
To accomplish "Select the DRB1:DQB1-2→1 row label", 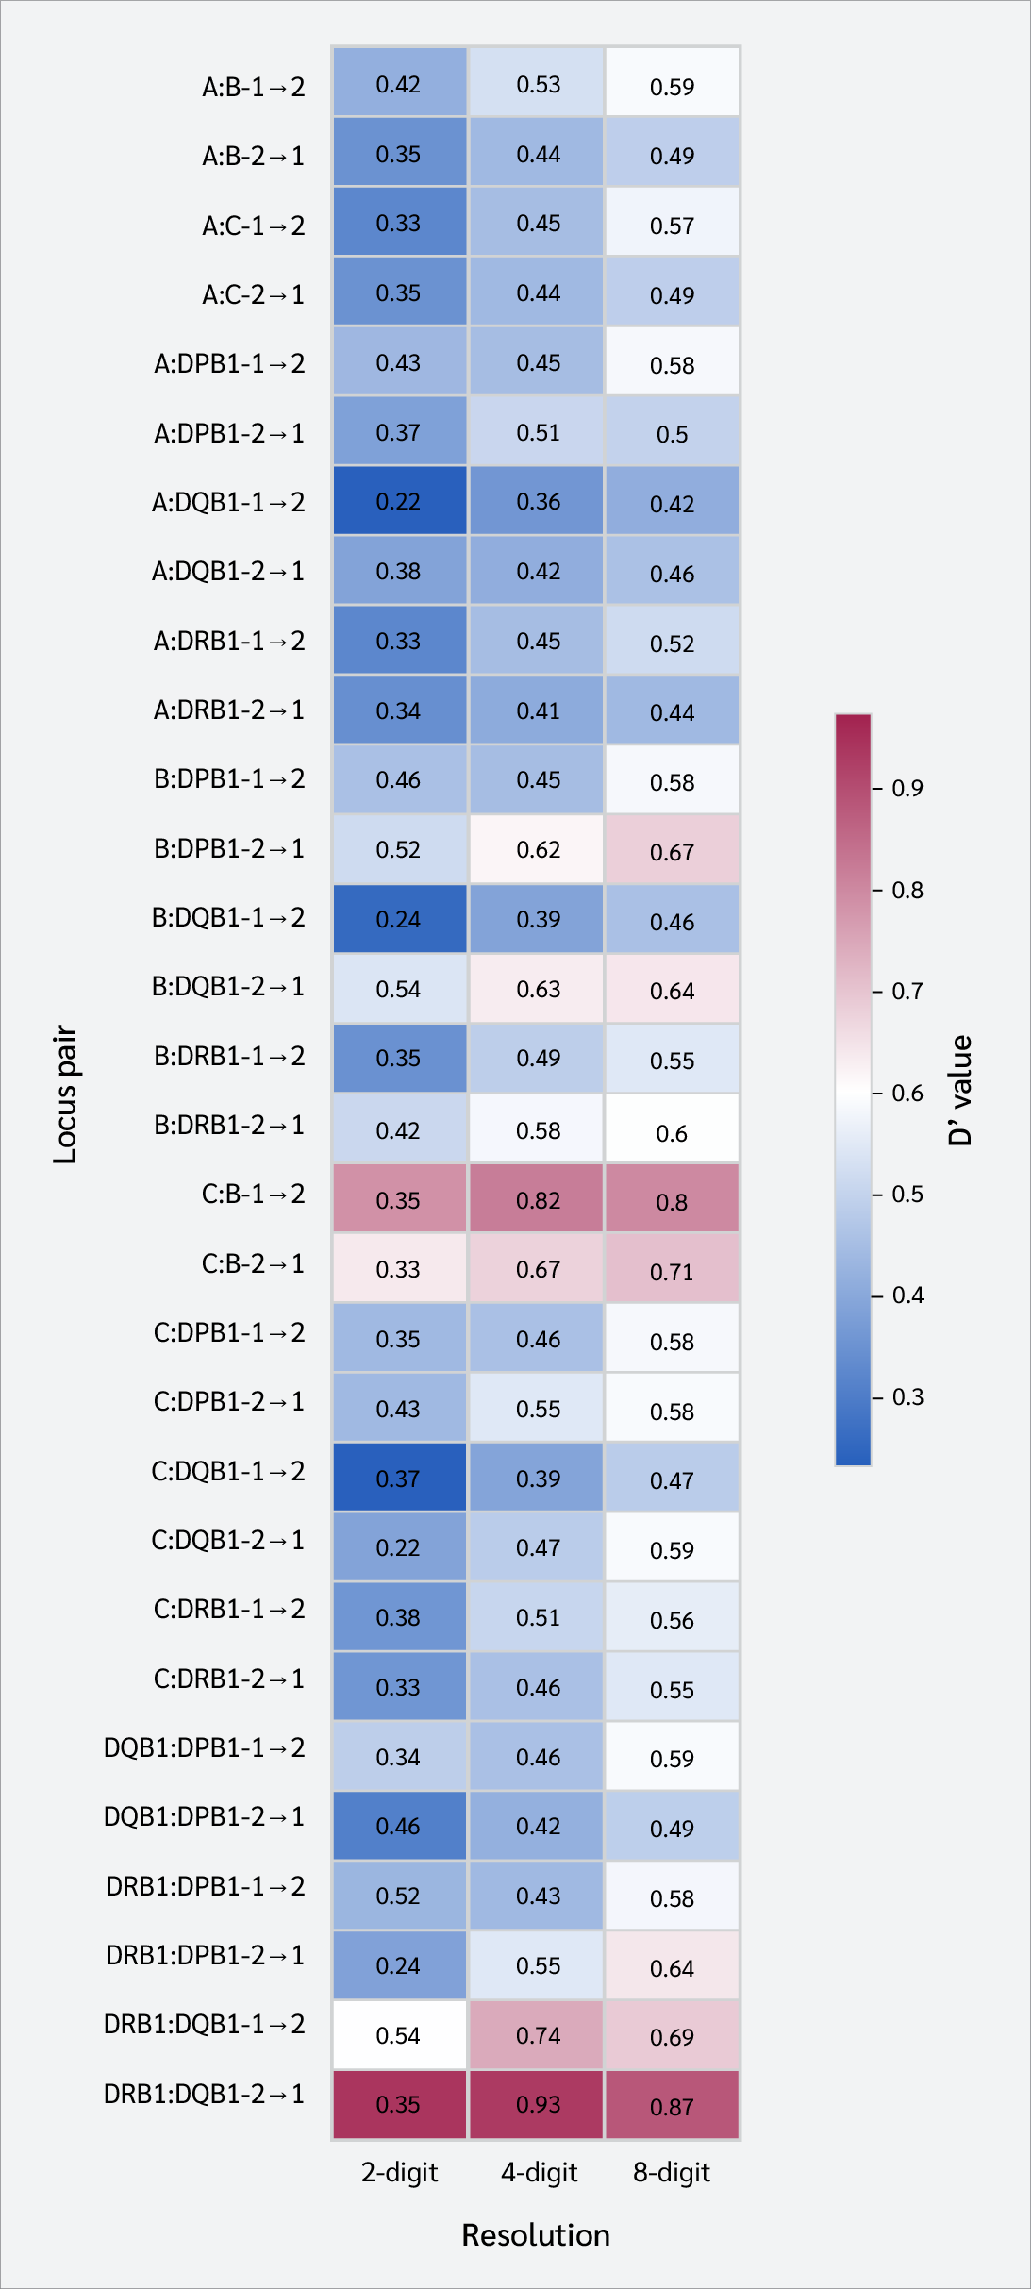I will 205,2095.
